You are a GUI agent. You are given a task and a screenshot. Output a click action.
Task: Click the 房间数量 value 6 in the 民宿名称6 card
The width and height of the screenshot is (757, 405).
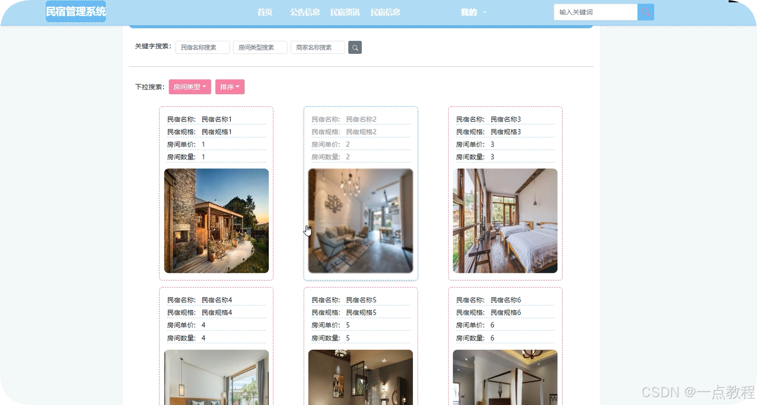click(492, 338)
